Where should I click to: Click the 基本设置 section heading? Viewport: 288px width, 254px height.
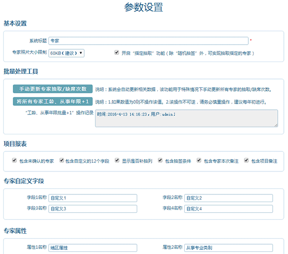point(15,24)
